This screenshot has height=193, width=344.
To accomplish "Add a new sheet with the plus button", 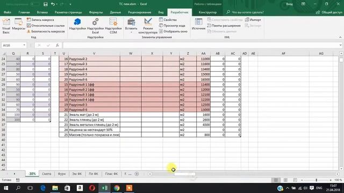I will point(137,174).
